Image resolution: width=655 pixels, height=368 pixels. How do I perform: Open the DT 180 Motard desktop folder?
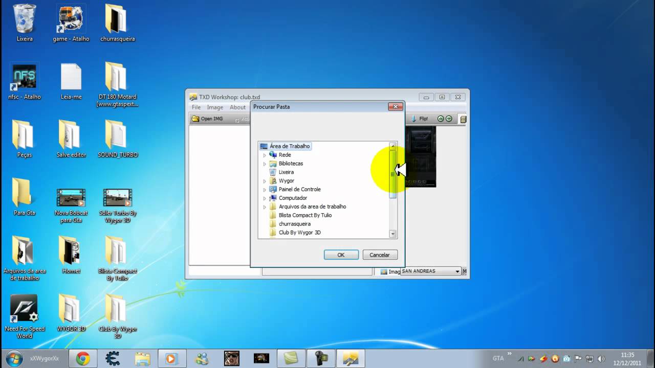point(117,84)
